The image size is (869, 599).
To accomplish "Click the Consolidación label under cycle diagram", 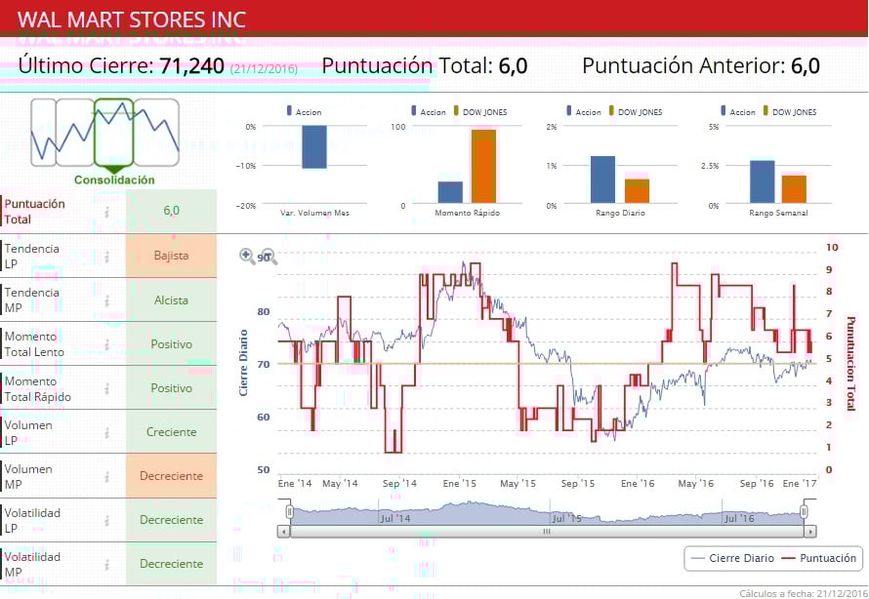I will tap(114, 180).
